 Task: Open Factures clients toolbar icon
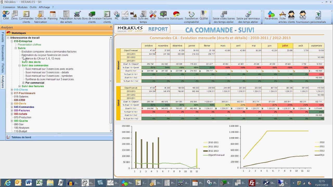coord(107,17)
